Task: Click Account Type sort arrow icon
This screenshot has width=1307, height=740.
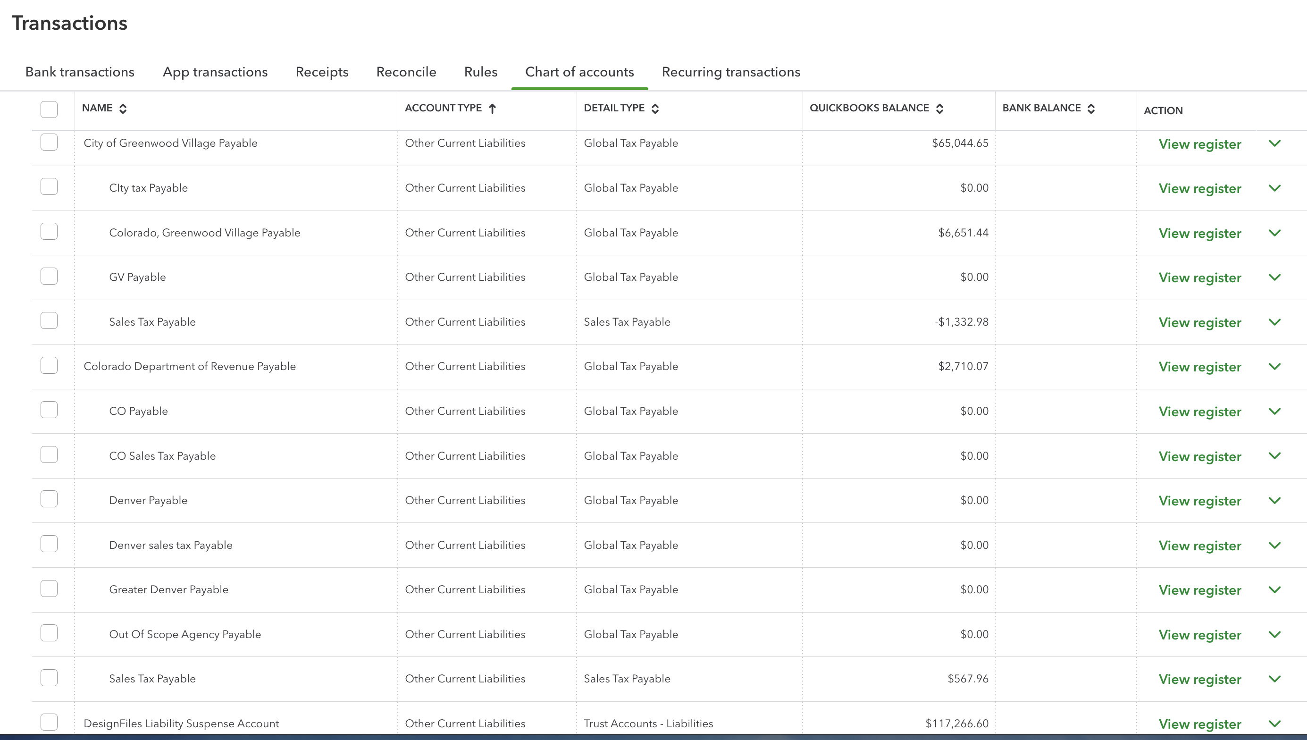Action: click(x=492, y=108)
